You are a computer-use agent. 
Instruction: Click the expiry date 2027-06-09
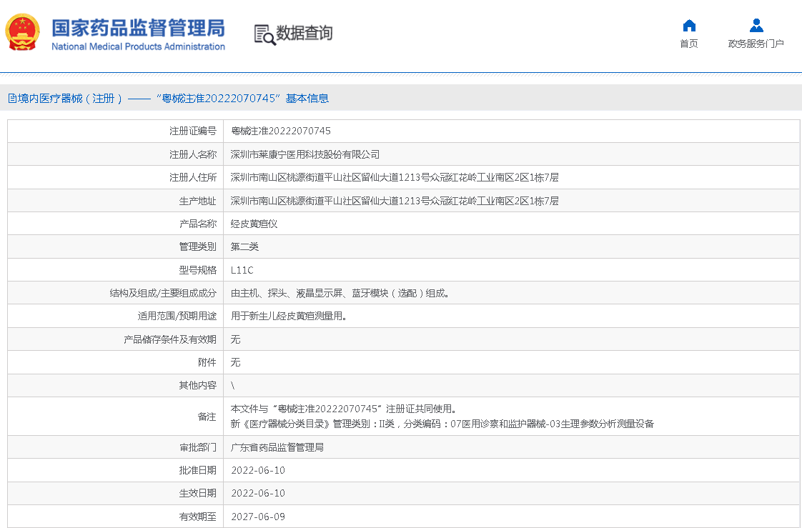[x=258, y=517]
